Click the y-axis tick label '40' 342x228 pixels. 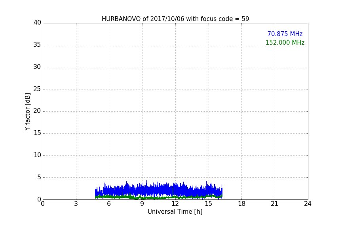37,23
